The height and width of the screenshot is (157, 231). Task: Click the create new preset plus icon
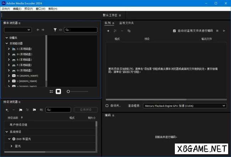[7, 110]
